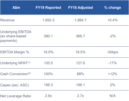129x101 pixels.
Task: Click the Capex (exc. ASC) label
Action: (x=15, y=85)
